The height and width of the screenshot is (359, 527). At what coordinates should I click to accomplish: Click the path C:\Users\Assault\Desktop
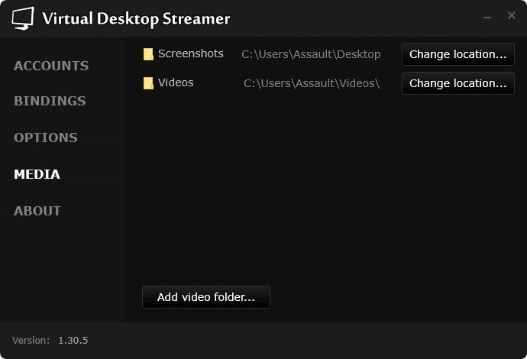coord(311,54)
